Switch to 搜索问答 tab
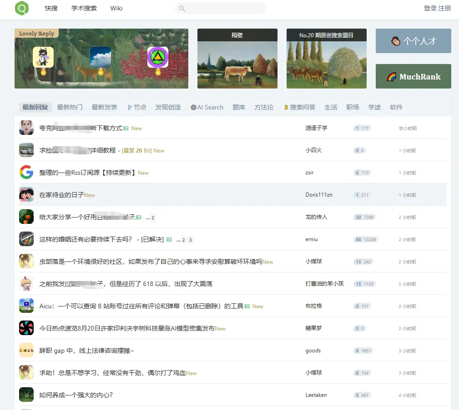Image resolution: width=459 pixels, height=410 pixels. click(x=300, y=107)
